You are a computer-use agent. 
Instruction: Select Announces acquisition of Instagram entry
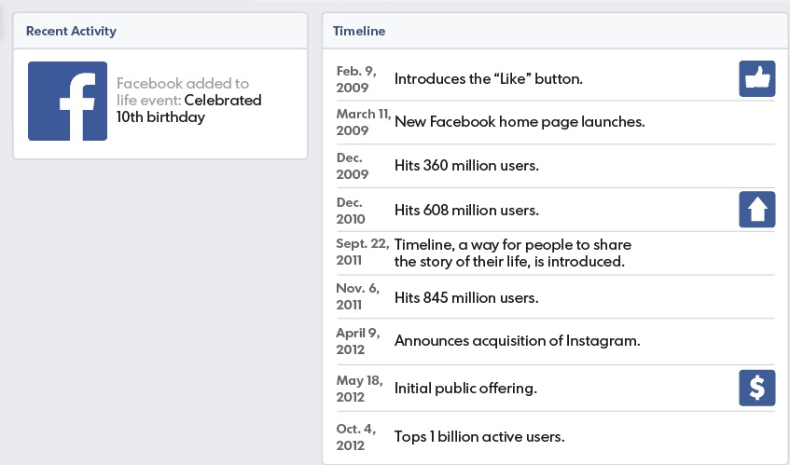tap(518, 341)
